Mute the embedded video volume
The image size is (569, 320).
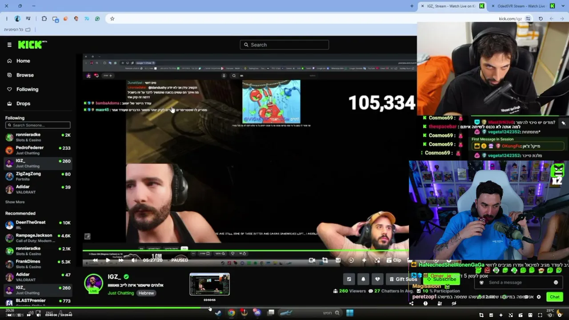(134, 260)
